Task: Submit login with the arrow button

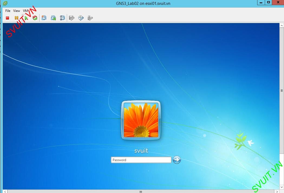Action: pyautogui.click(x=177, y=160)
